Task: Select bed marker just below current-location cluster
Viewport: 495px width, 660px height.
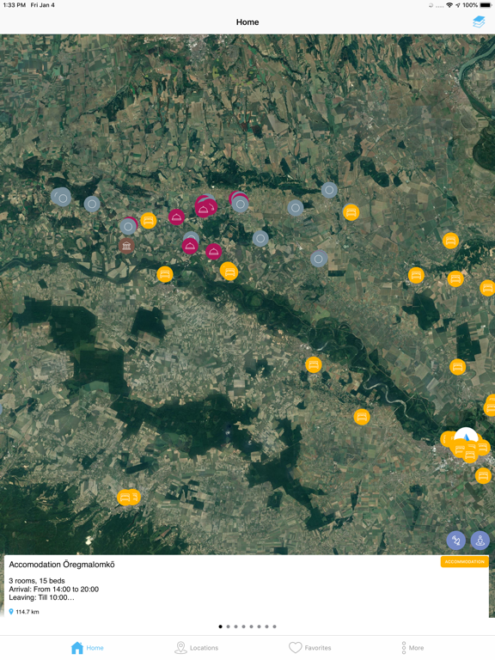Action: 483,475
